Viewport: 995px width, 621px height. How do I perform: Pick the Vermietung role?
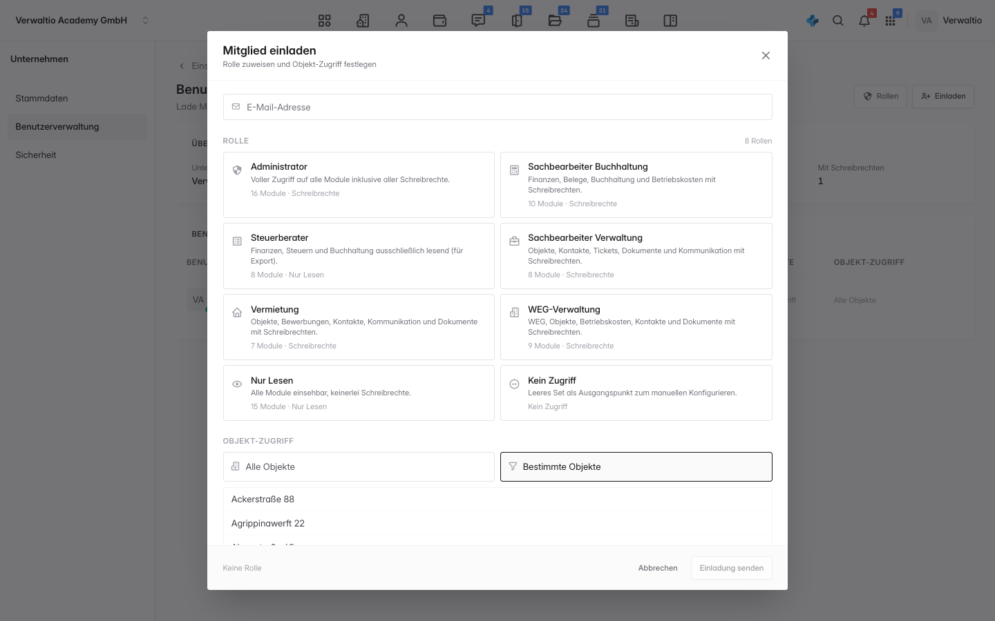click(359, 327)
